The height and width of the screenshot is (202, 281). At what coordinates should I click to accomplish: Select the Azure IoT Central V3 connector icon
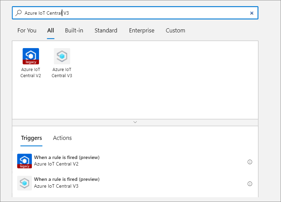coord(62,56)
